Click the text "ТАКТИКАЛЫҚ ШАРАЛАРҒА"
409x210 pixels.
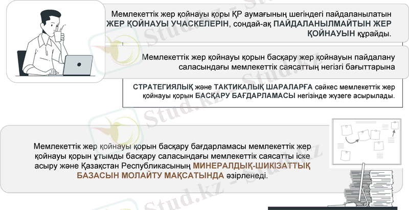click(x=263, y=87)
